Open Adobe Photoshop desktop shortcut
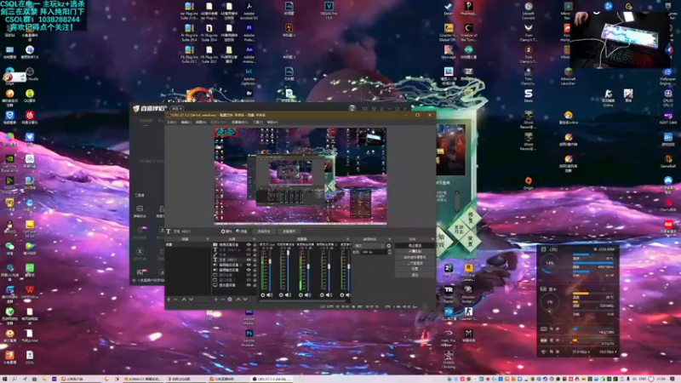Screen dimensions: 681x383 point(249,338)
